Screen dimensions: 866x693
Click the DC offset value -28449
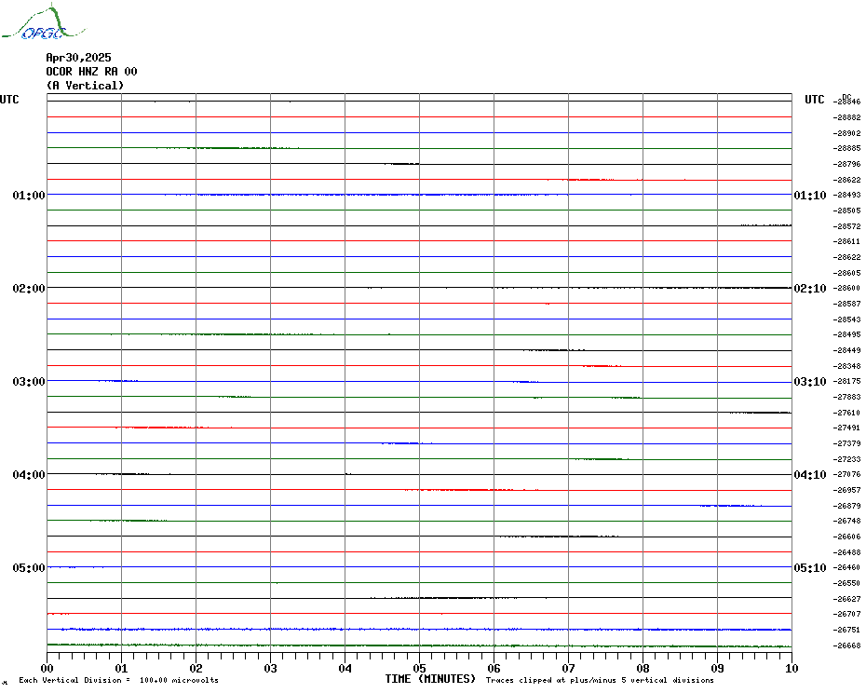pyautogui.click(x=846, y=350)
